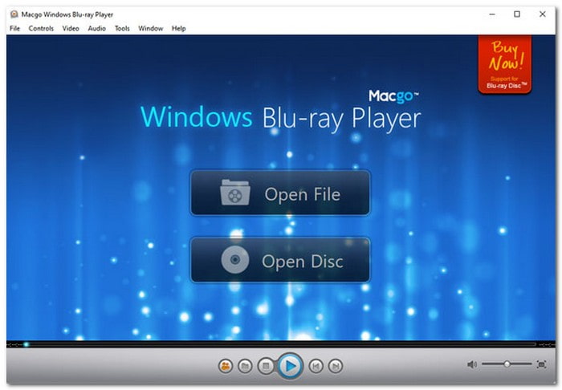The image size is (562, 390).
Task: Click the volume slider knob
Action: (507, 364)
